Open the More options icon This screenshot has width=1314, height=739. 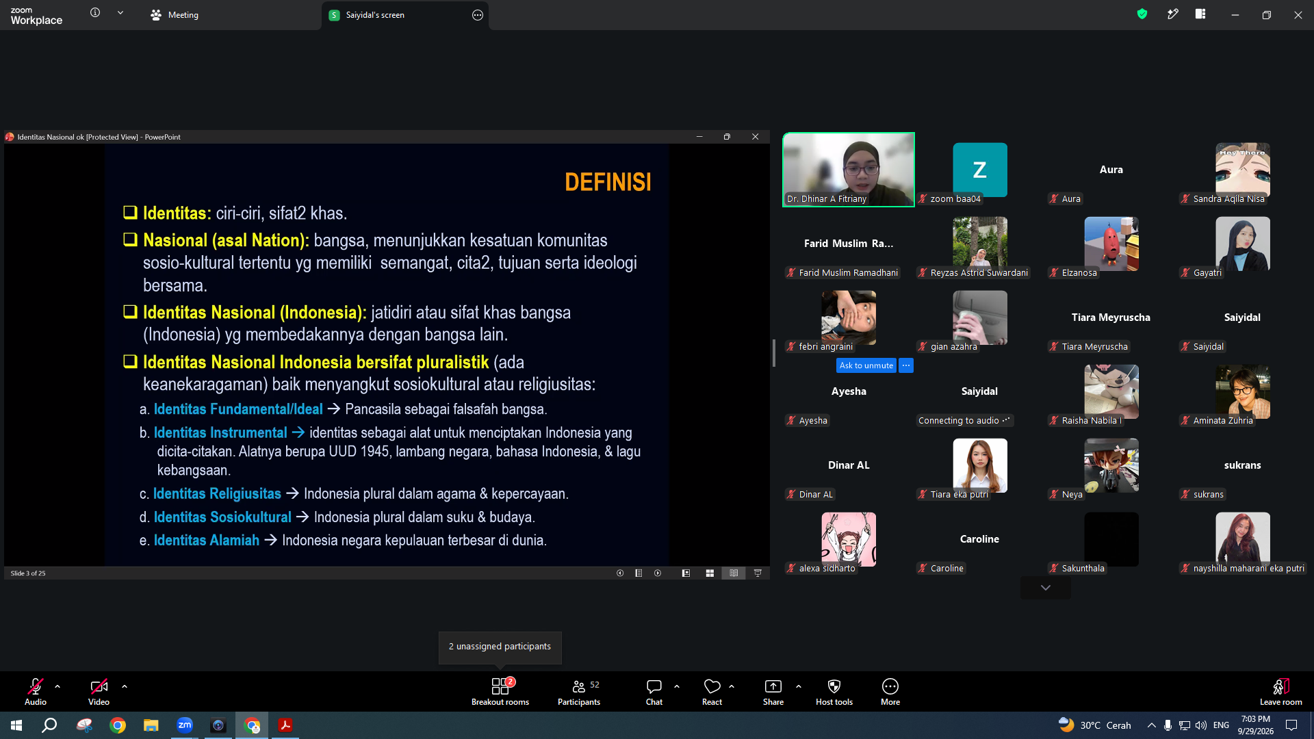pos(890,686)
